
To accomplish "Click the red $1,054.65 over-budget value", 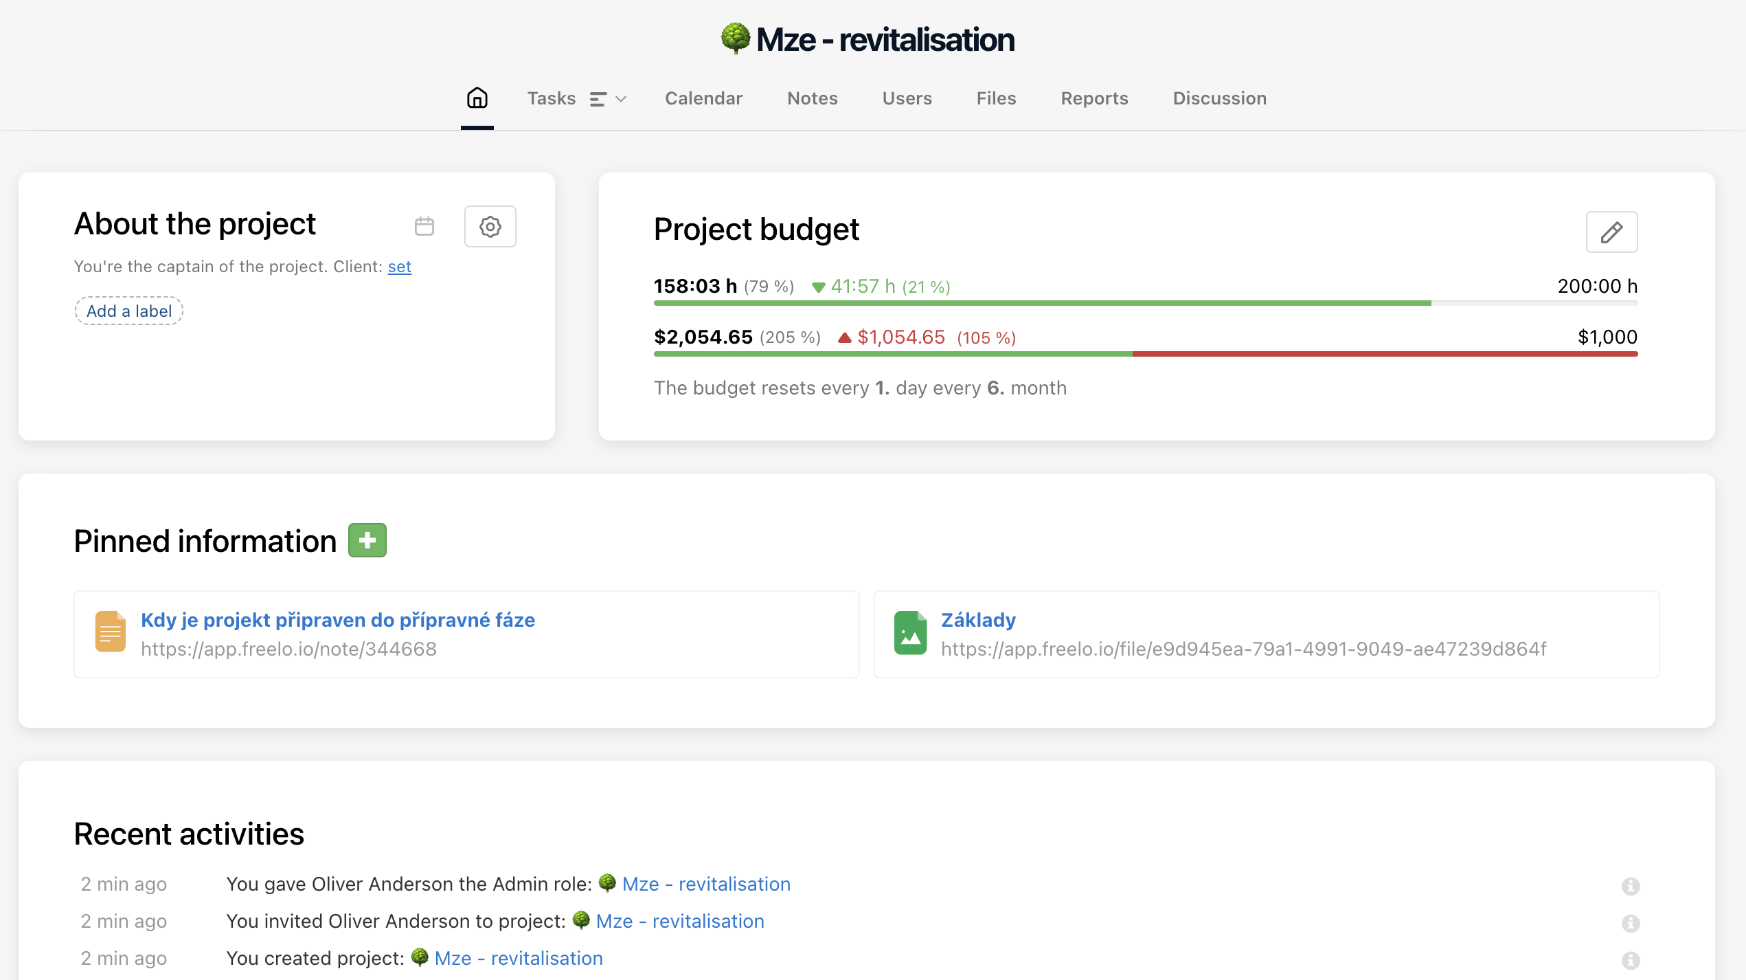I will coord(901,337).
